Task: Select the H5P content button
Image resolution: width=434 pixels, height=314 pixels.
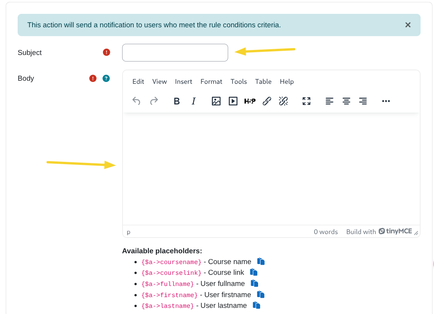Action: click(x=250, y=101)
